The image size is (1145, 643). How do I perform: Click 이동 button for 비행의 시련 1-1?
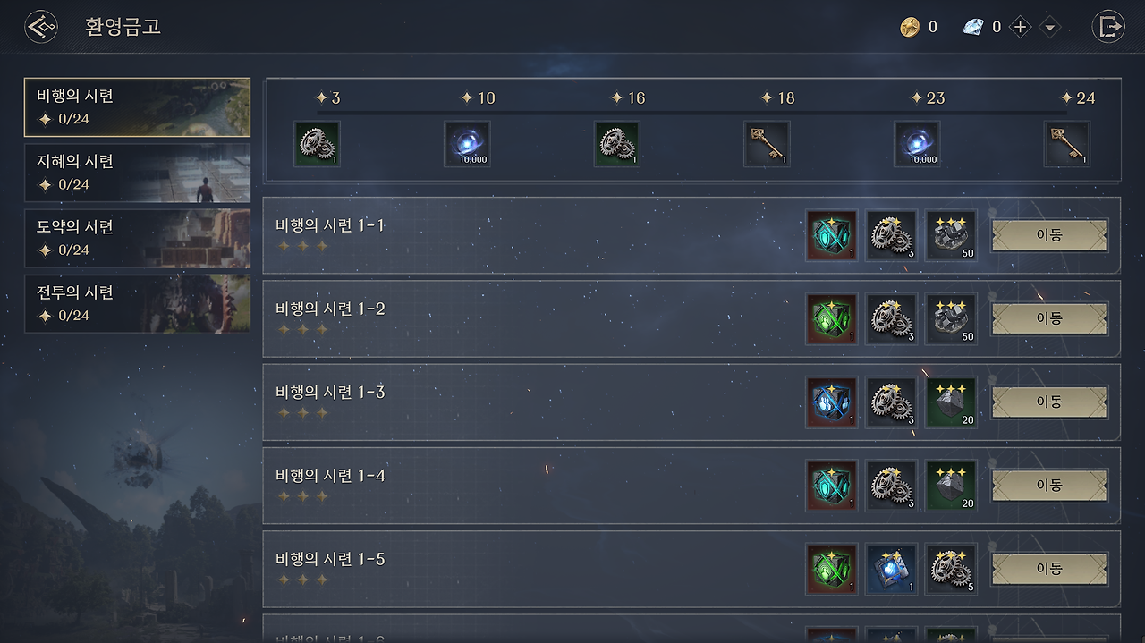[x=1049, y=236]
